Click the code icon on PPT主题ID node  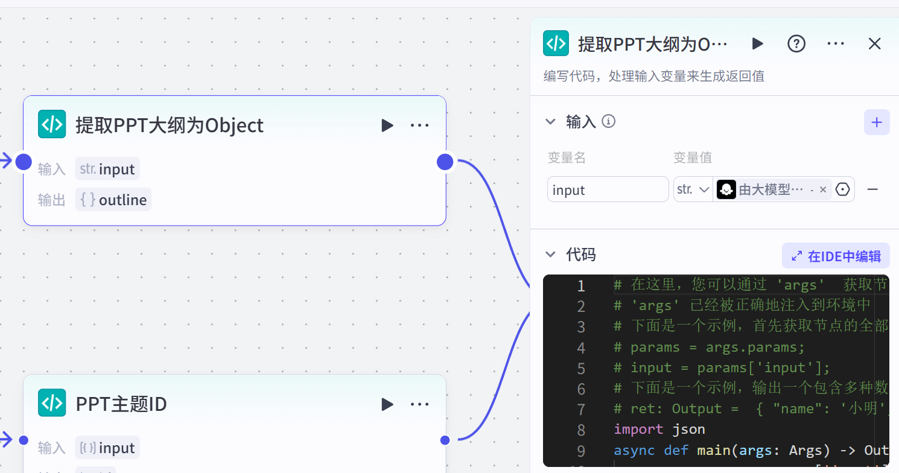click(52, 403)
